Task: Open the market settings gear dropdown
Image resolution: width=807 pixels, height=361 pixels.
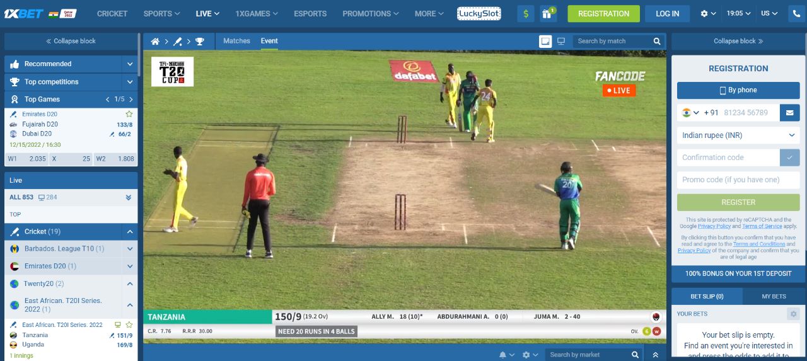Action: pos(530,355)
